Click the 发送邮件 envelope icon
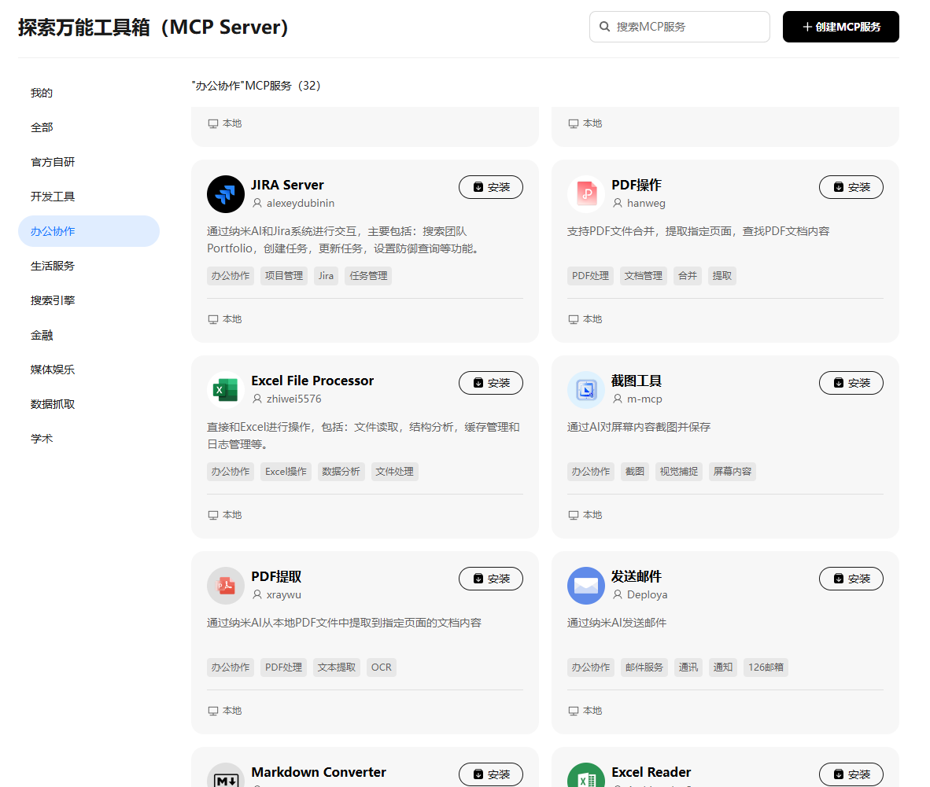This screenshot has height=787, width=930. [586, 586]
